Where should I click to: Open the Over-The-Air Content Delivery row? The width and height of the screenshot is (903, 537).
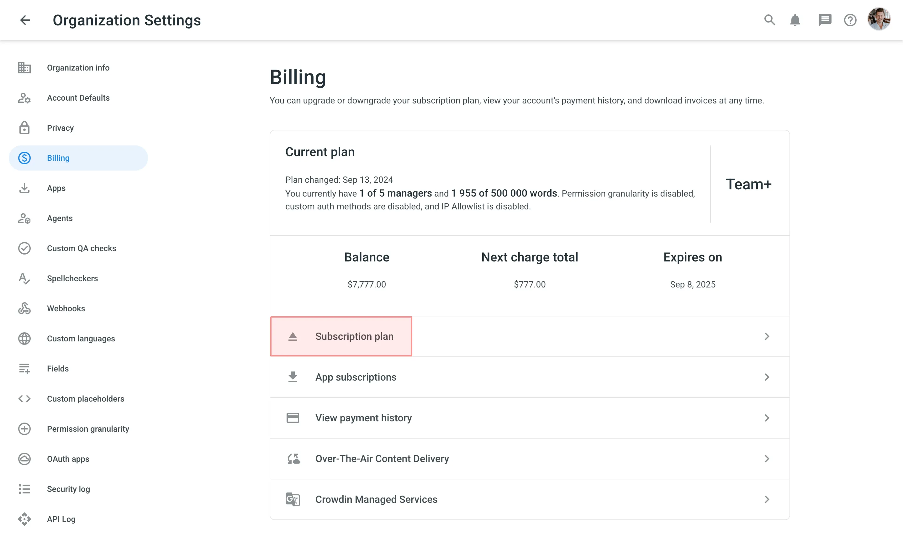pos(382,459)
